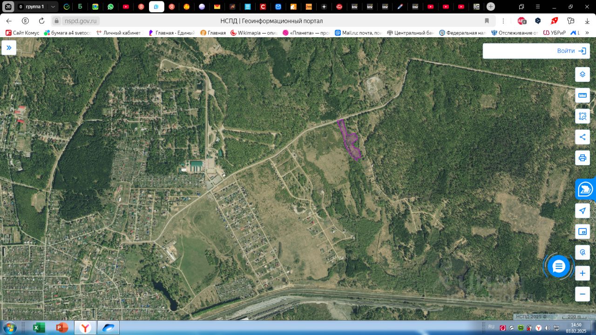Select the ruler measurement tool

tap(582, 95)
